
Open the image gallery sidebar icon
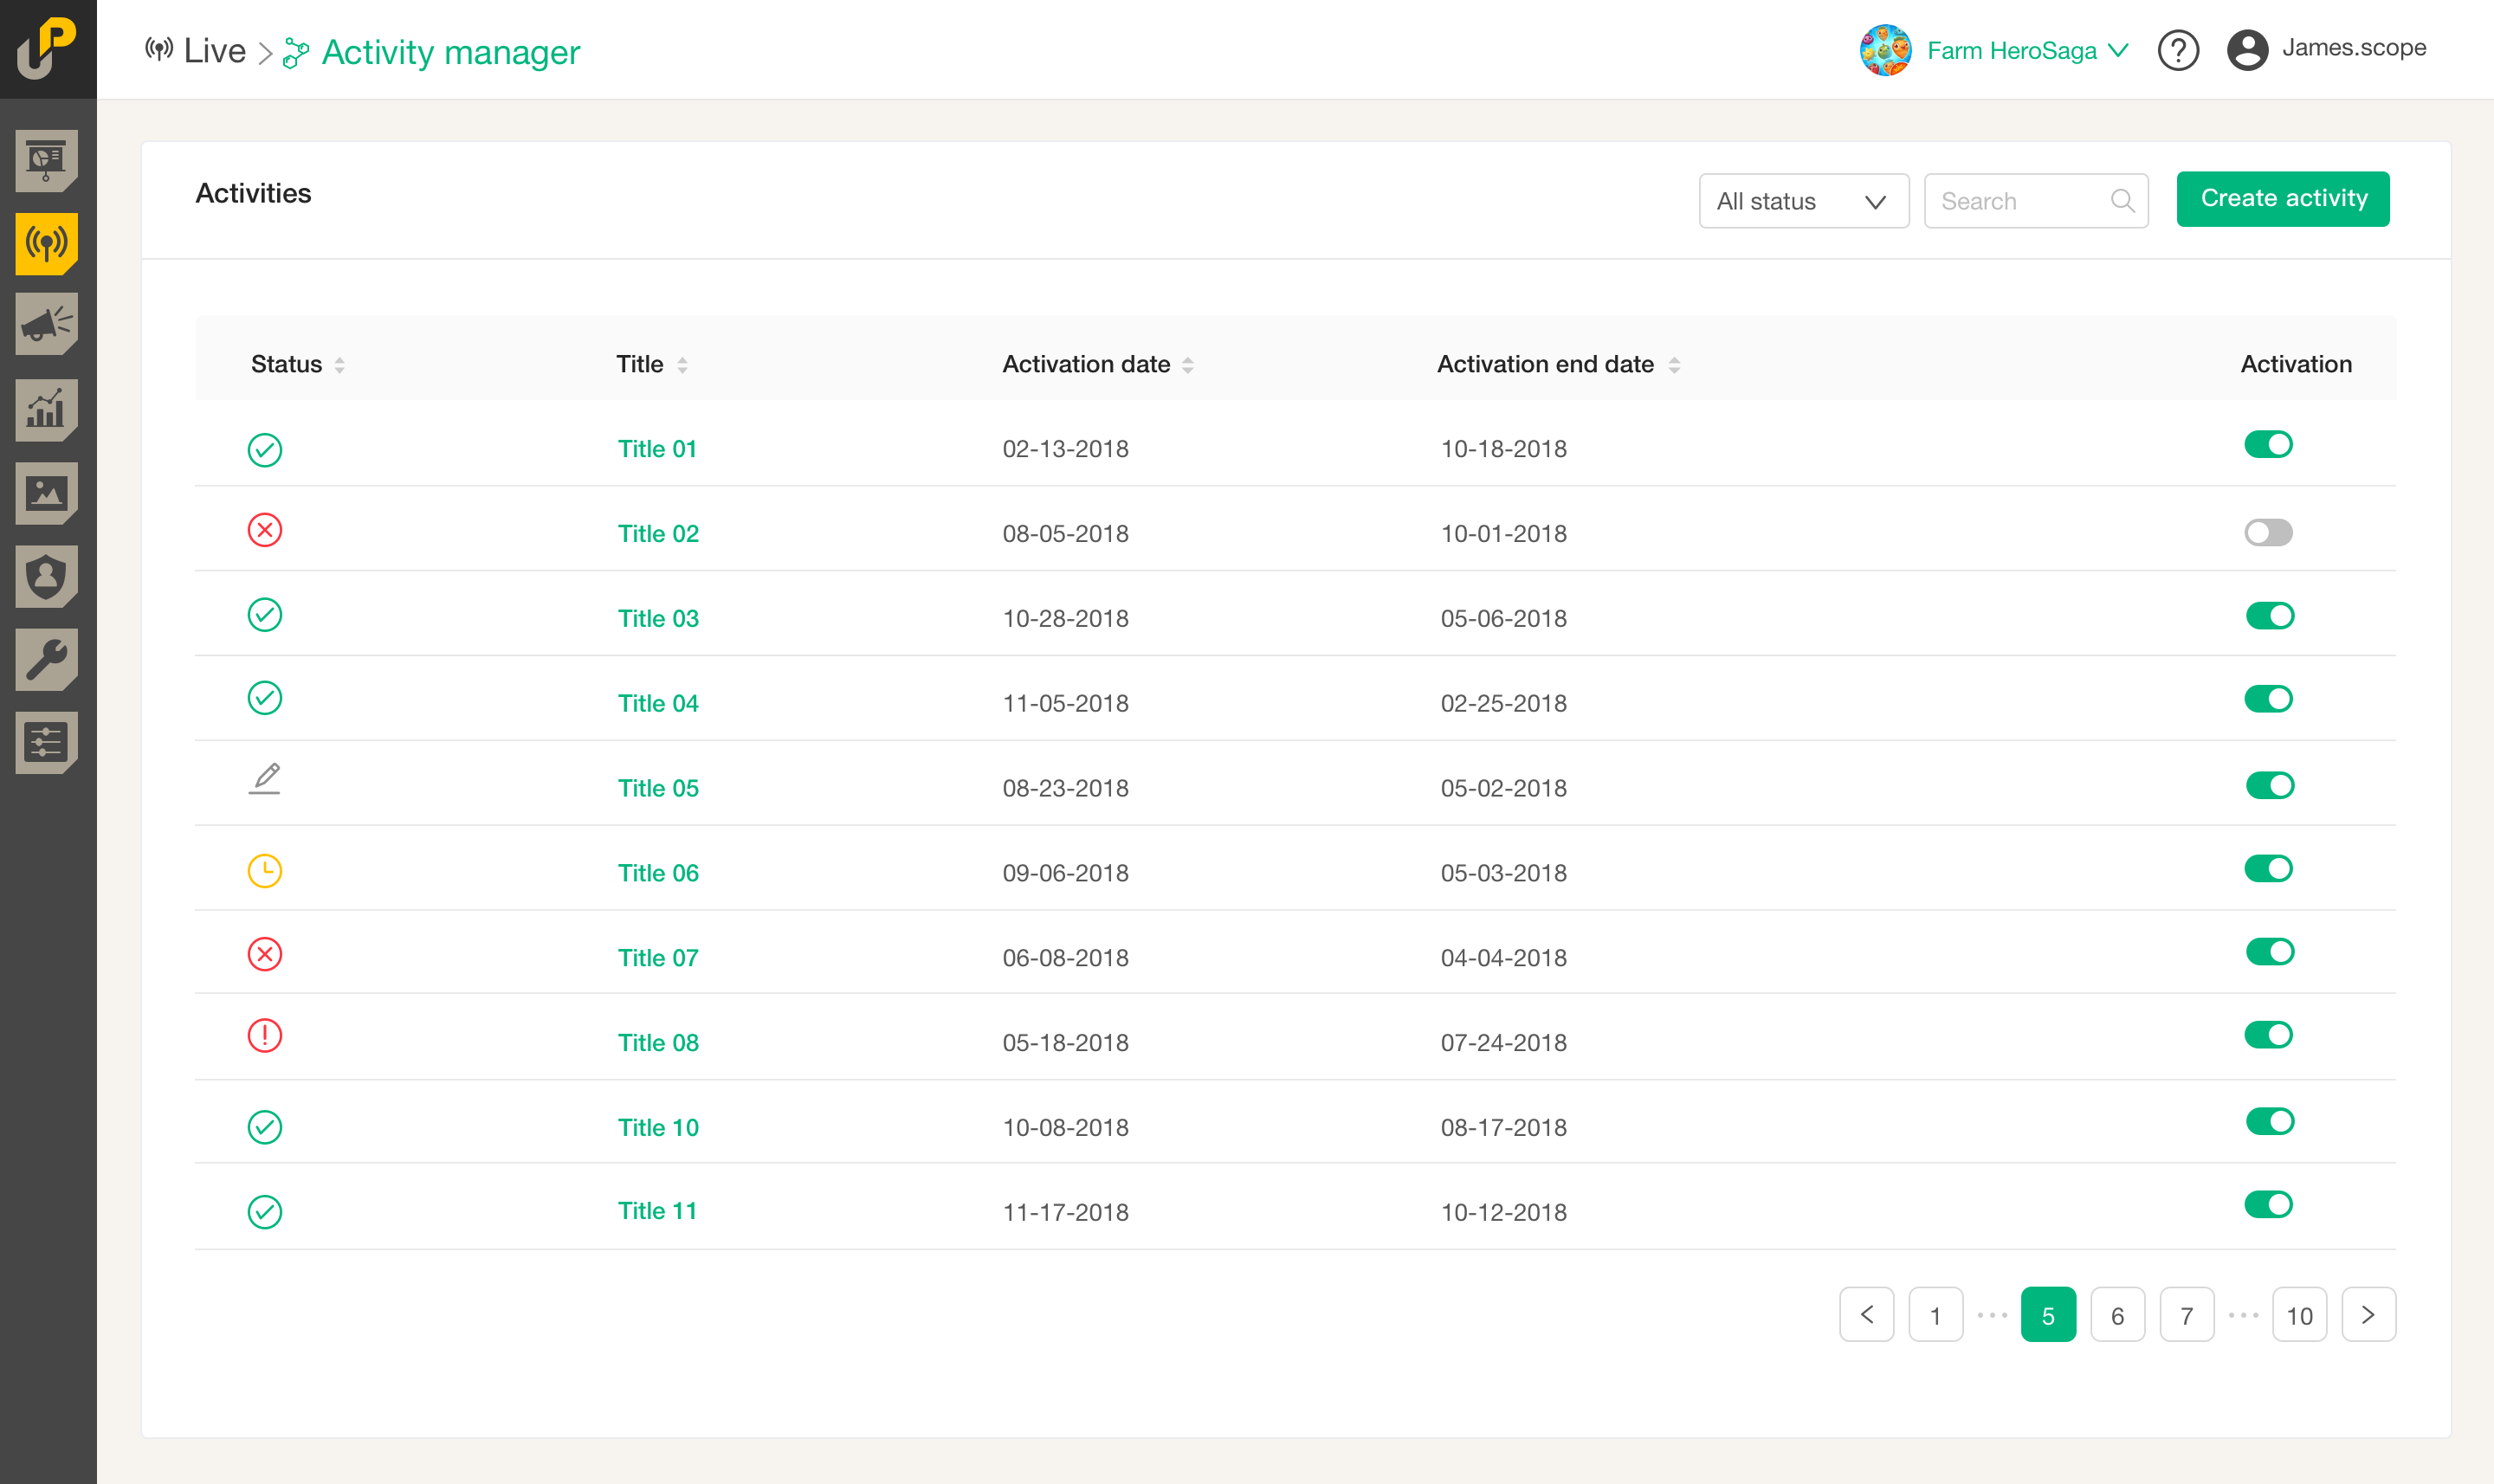[47, 493]
